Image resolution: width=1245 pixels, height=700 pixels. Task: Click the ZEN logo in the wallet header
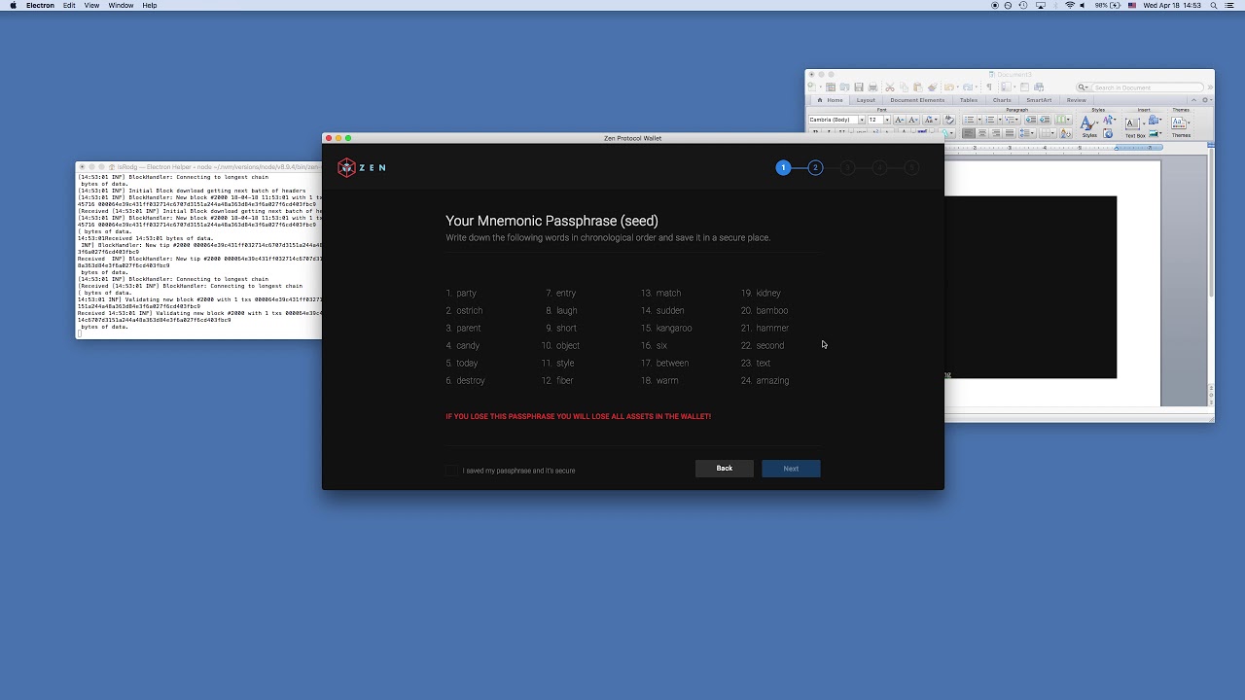tap(362, 167)
